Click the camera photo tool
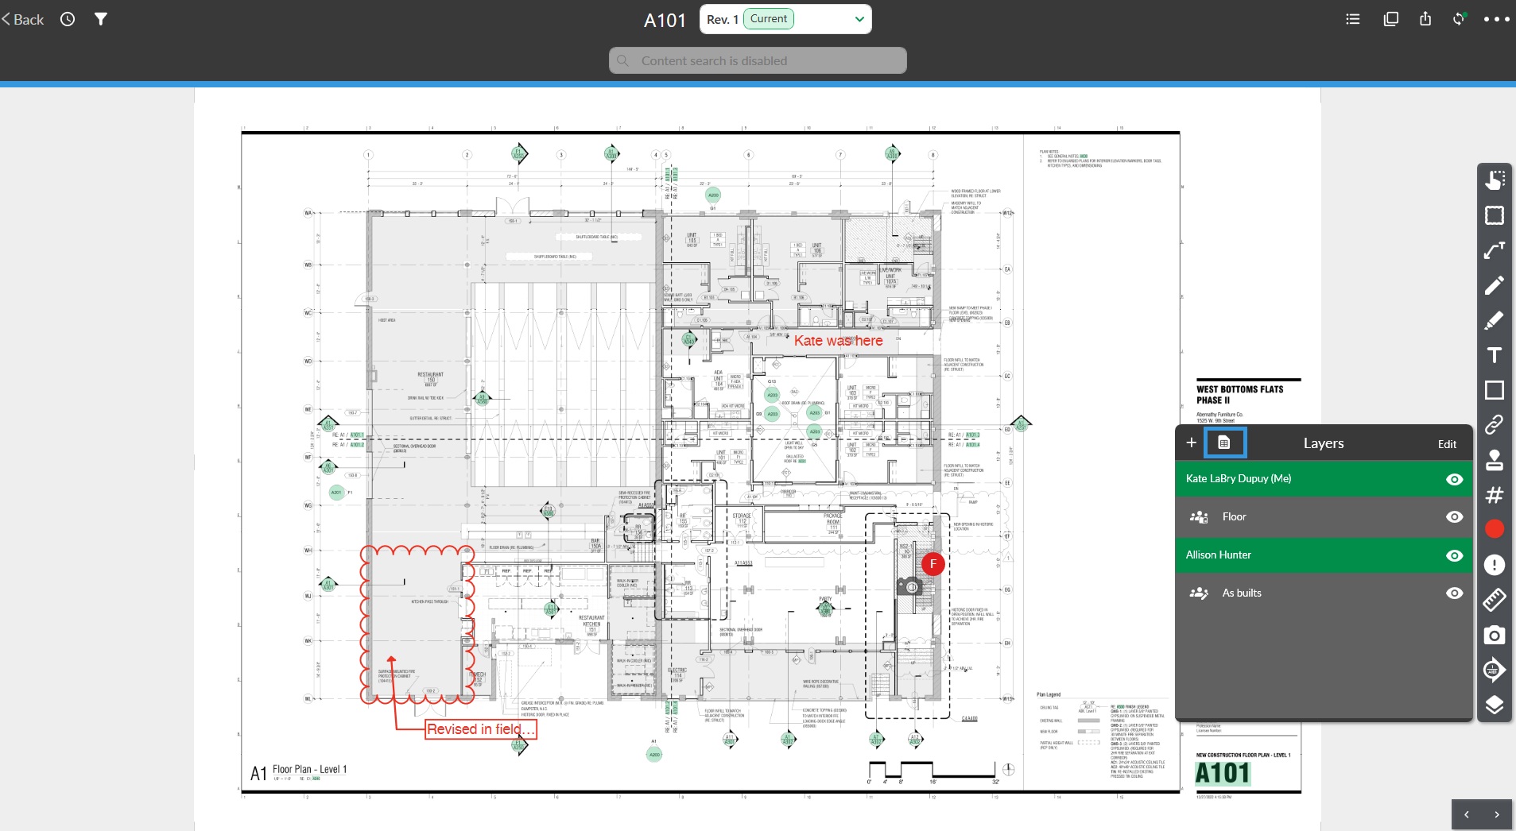This screenshot has height=831, width=1516. [x=1494, y=635]
